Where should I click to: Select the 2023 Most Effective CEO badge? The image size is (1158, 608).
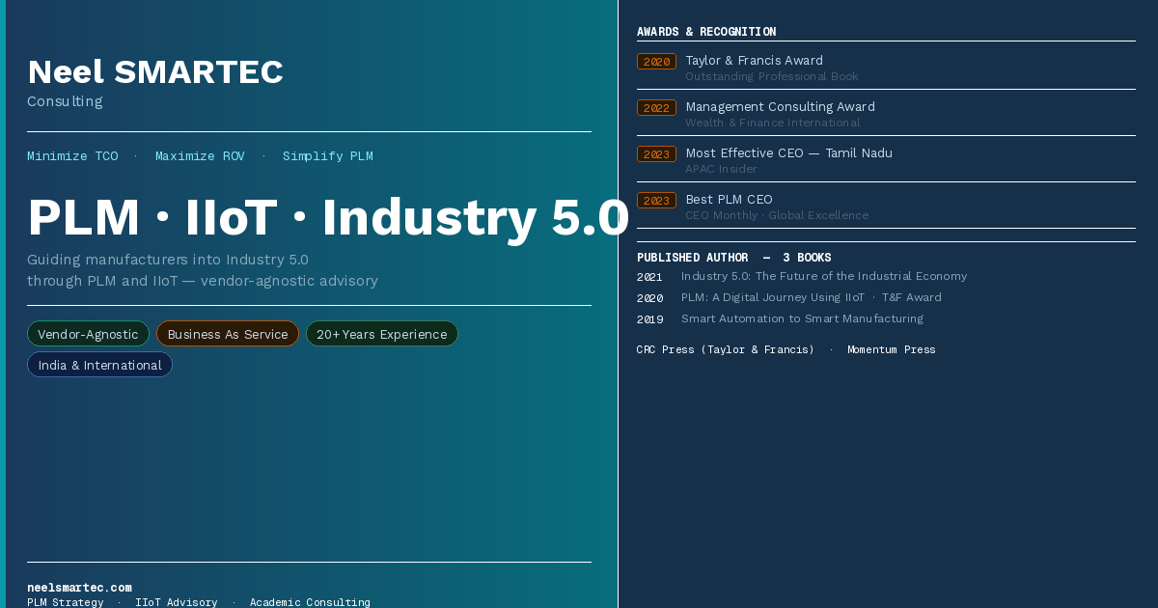point(656,153)
